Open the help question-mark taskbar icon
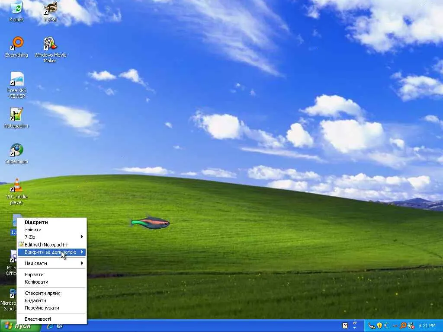 [345, 326]
